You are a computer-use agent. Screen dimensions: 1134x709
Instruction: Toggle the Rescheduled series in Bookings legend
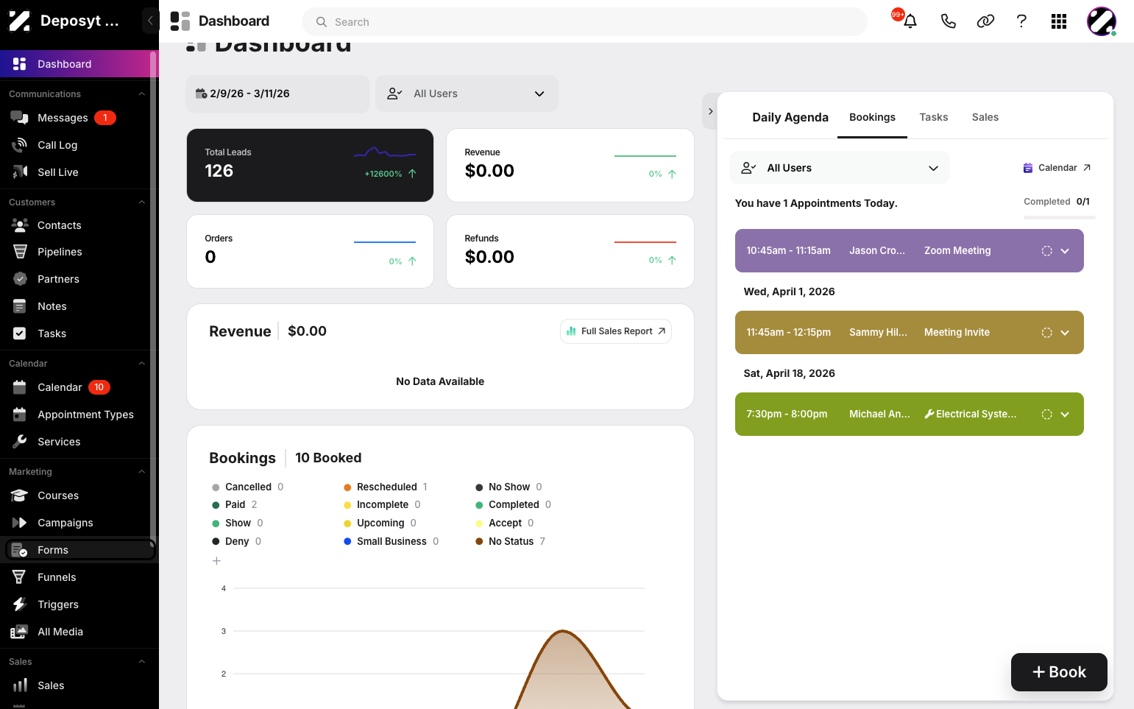coord(385,487)
